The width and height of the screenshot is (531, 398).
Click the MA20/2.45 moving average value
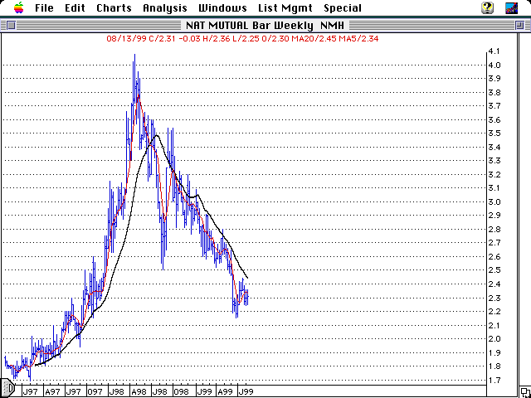pyautogui.click(x=314, y=39)
